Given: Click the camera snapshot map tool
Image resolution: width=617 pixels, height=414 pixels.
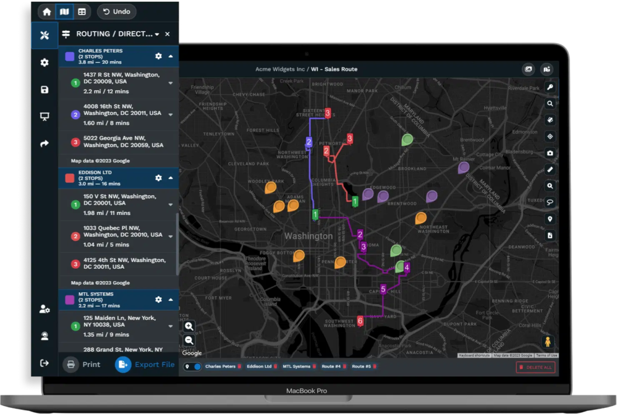Looking at the screenshot, I should [x=550, y=153].
